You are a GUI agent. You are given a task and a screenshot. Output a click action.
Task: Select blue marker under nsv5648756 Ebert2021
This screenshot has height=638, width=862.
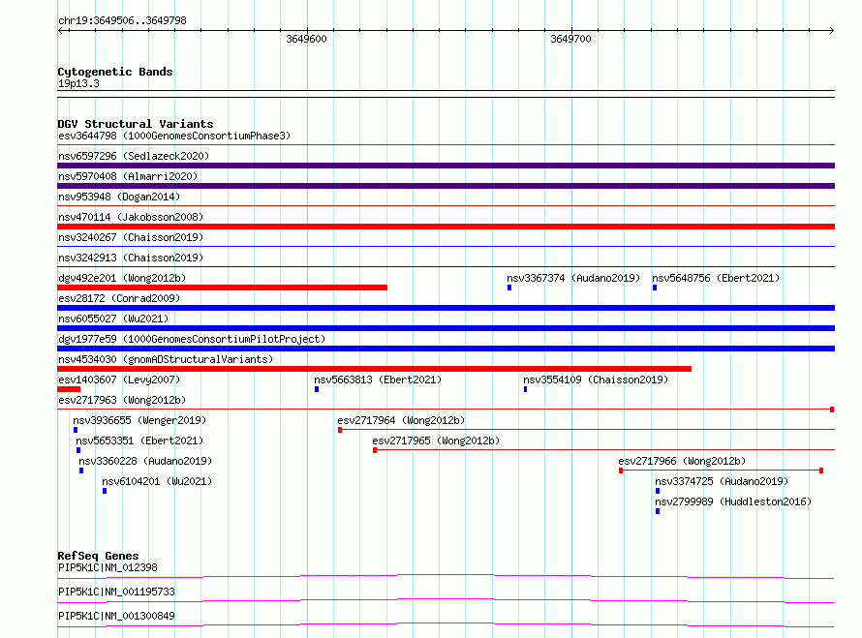[655, 288]
